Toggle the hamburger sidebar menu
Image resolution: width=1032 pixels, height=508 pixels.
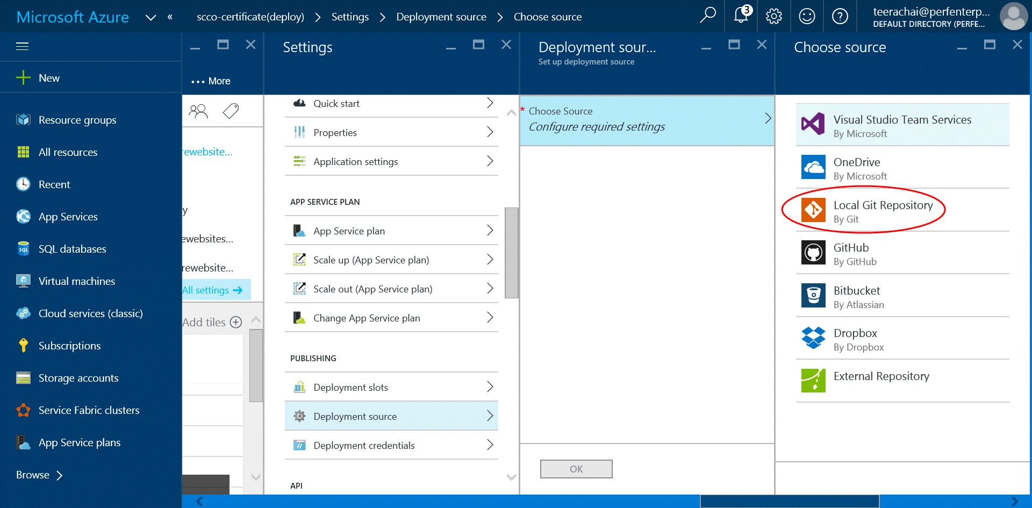click(23, 46)
